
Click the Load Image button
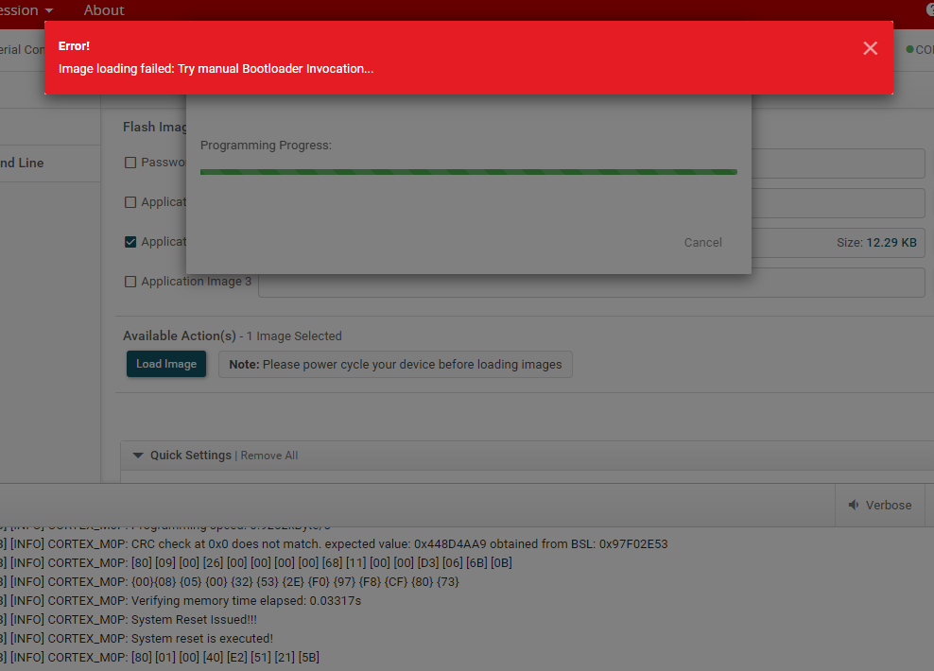(x=166, y=364)
